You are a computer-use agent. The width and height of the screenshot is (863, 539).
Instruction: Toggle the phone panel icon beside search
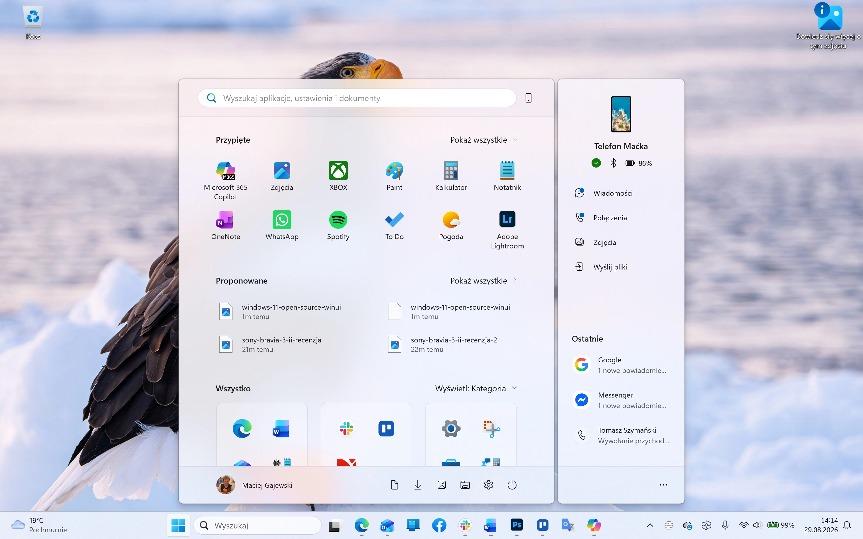point(529,98)
